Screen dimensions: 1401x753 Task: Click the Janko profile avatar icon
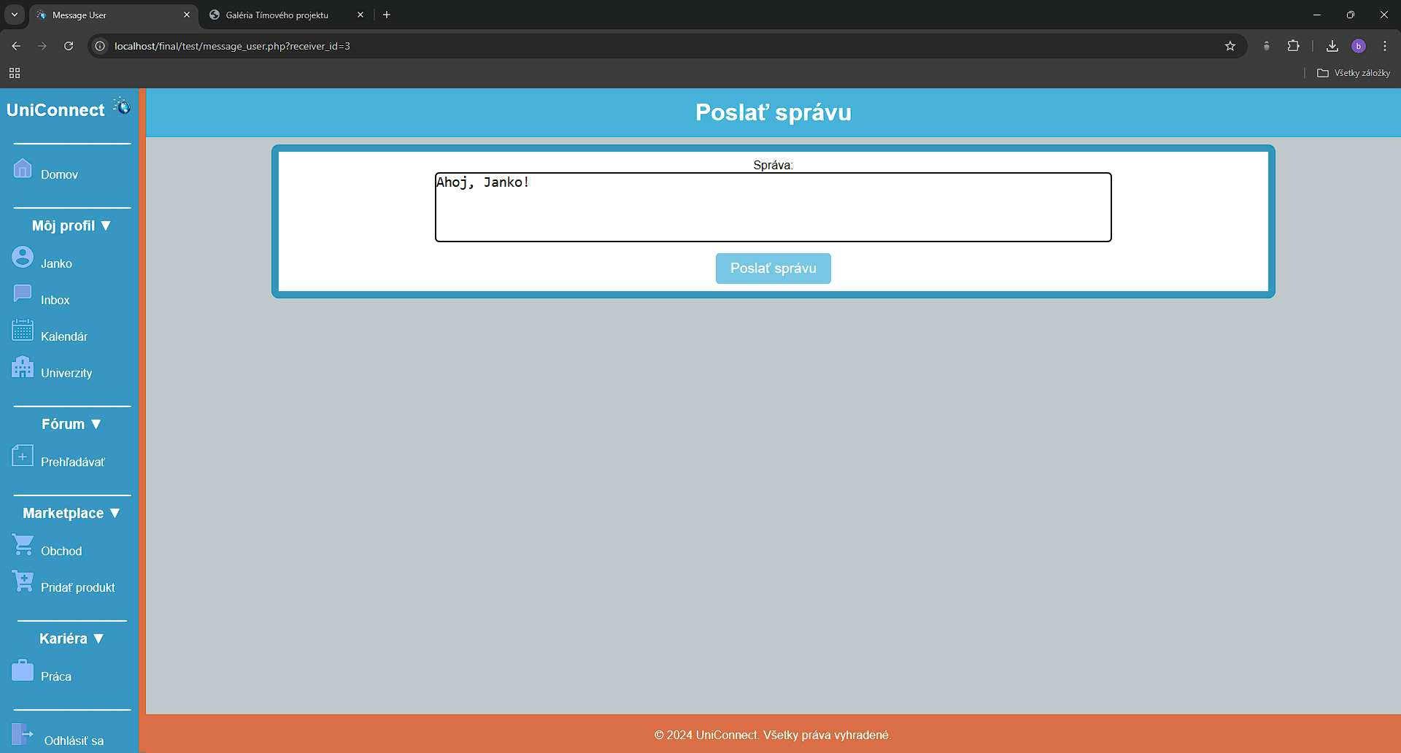(23, 257)
